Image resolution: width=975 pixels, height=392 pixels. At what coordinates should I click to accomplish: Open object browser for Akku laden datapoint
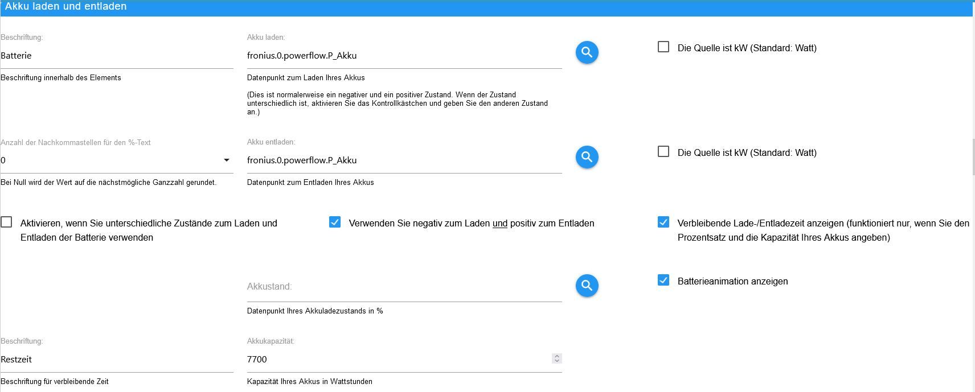(x=587, y=52)
